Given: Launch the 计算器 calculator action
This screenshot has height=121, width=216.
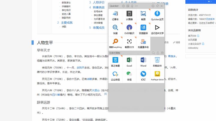Looking at the screenshot, I should 129,16.
